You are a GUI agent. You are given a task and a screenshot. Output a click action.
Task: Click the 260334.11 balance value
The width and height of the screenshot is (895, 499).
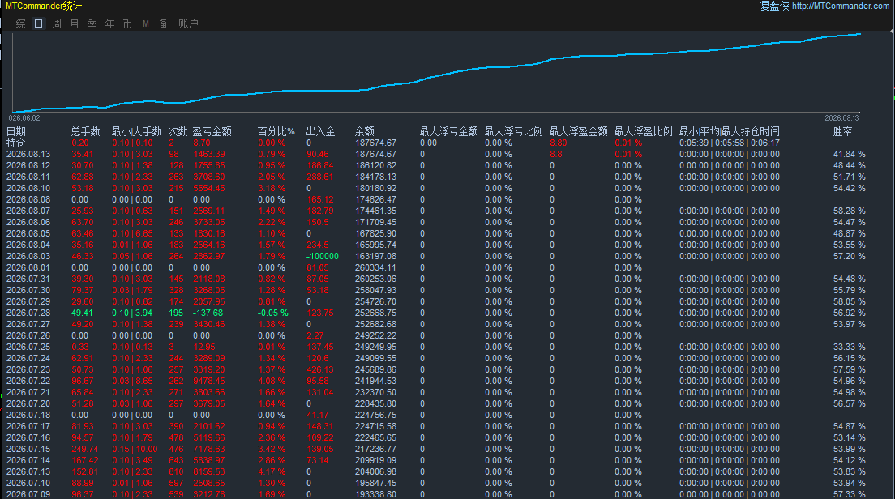point(375,267)
